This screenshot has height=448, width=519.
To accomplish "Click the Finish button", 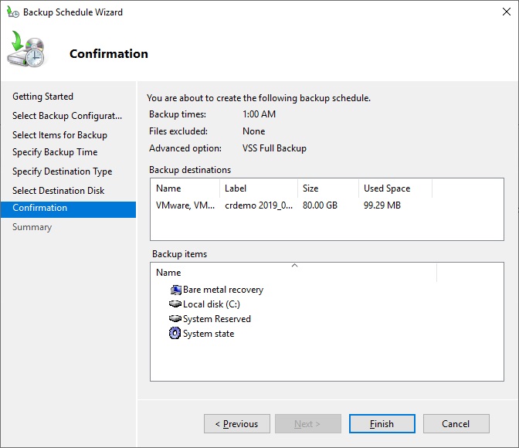I will (x=382, y=423).
